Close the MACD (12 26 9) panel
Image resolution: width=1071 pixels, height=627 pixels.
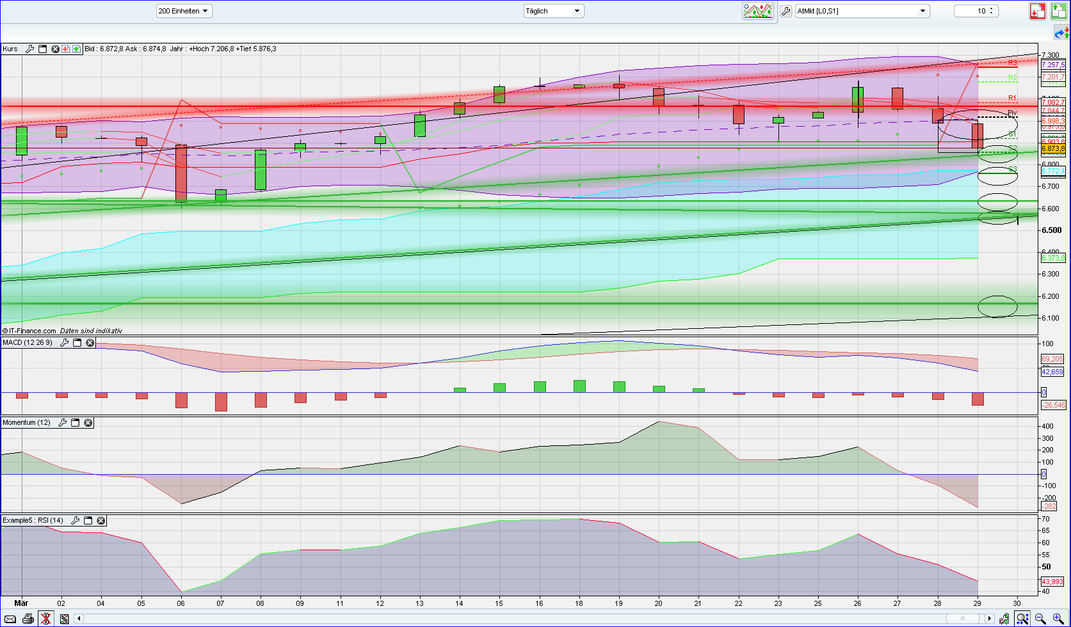(x=90, y=343)
